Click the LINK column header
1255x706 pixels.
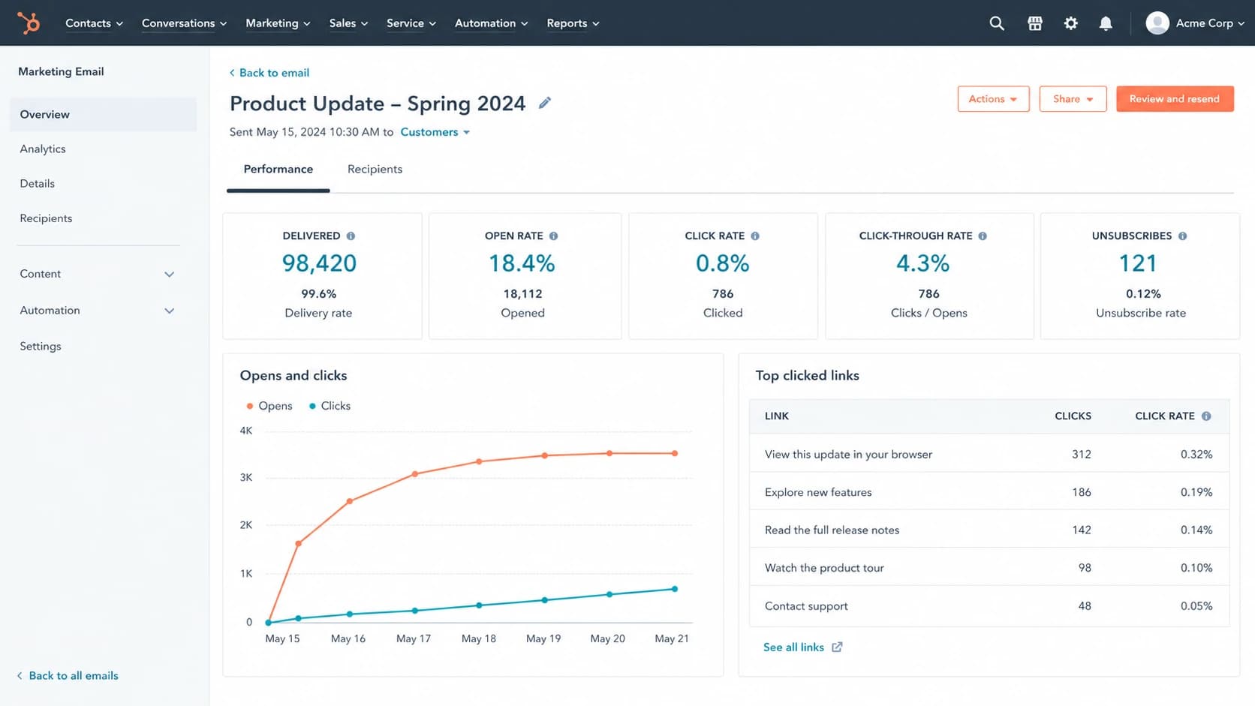(777, 416)
